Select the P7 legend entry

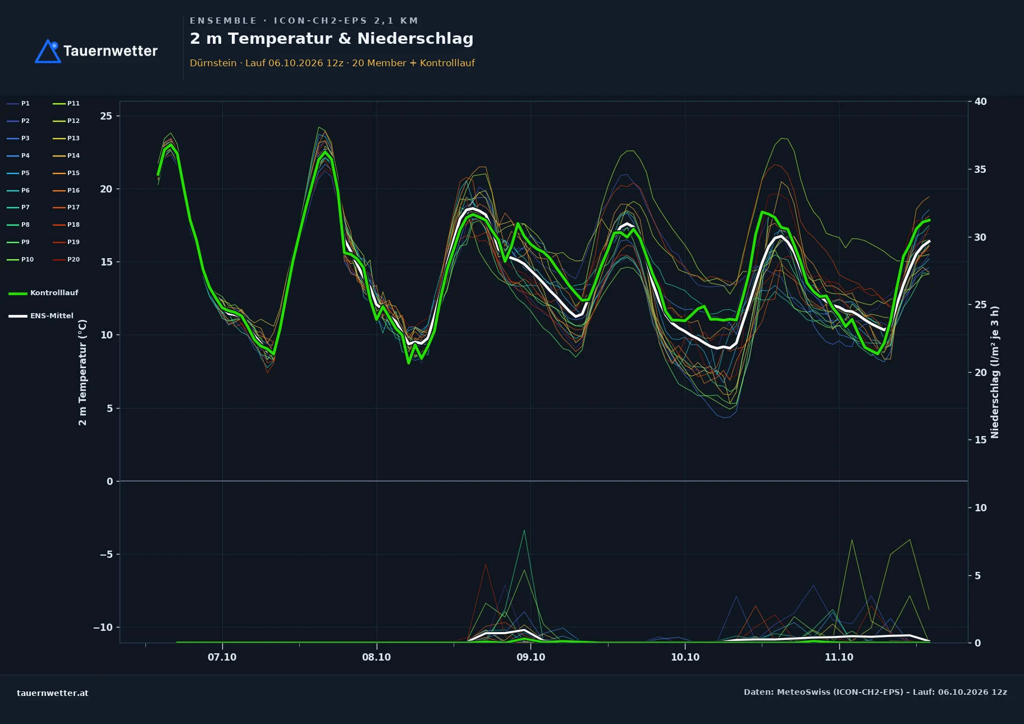pos(18,207)
